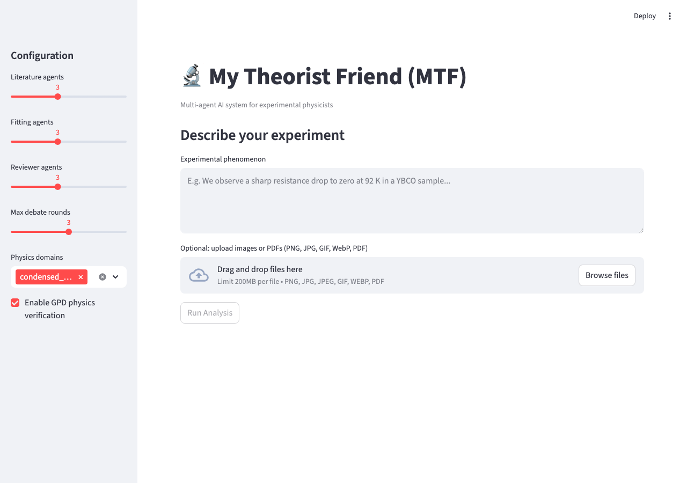Open the Deploy menu
The width and height of the screenshot is (687, 483).
[645, 16]
